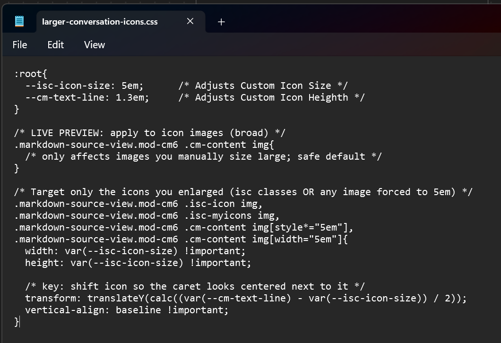501x343 pixels.
Task: Open the File menu
Action: coord(20,44)
